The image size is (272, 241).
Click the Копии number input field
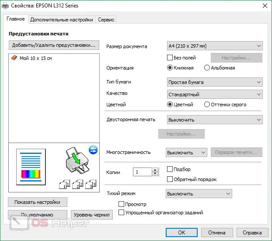[143, 172]
